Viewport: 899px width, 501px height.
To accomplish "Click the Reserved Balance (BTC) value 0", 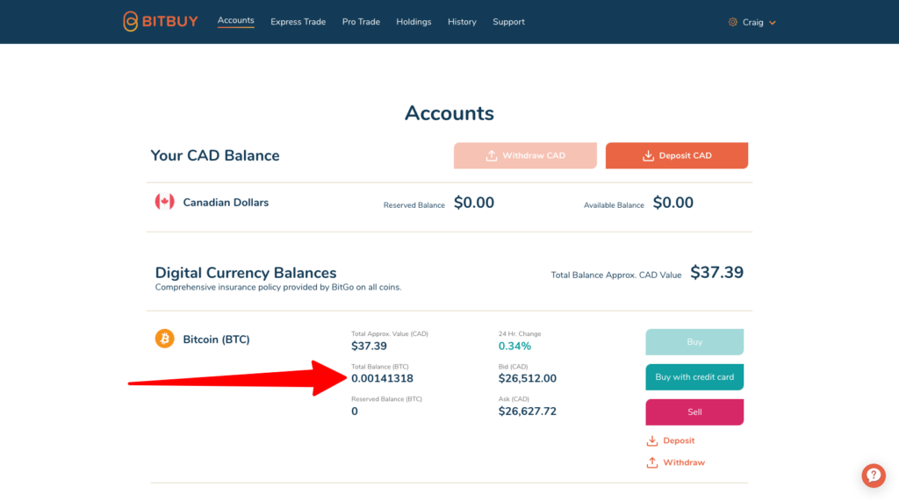I will [x=355, y=411].
